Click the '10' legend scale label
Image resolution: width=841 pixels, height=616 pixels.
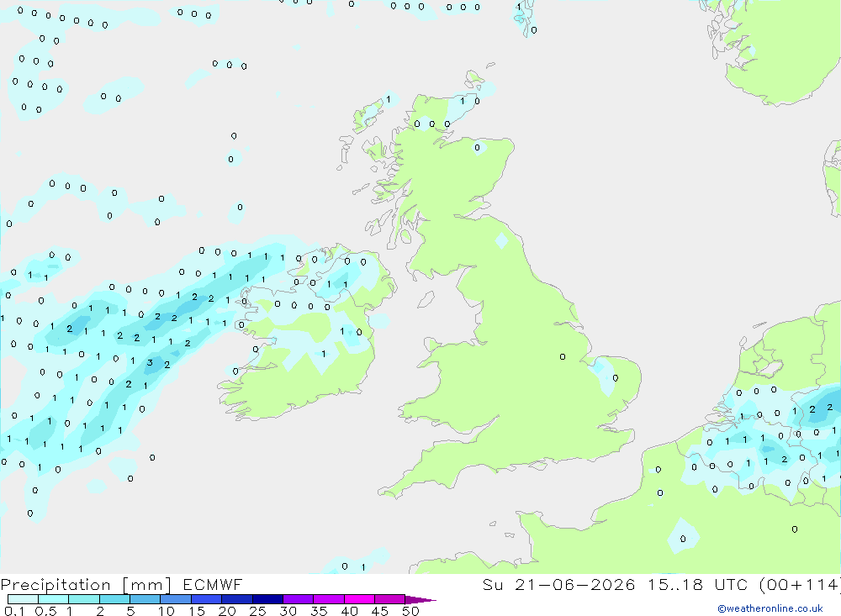[x=167, y=611]
